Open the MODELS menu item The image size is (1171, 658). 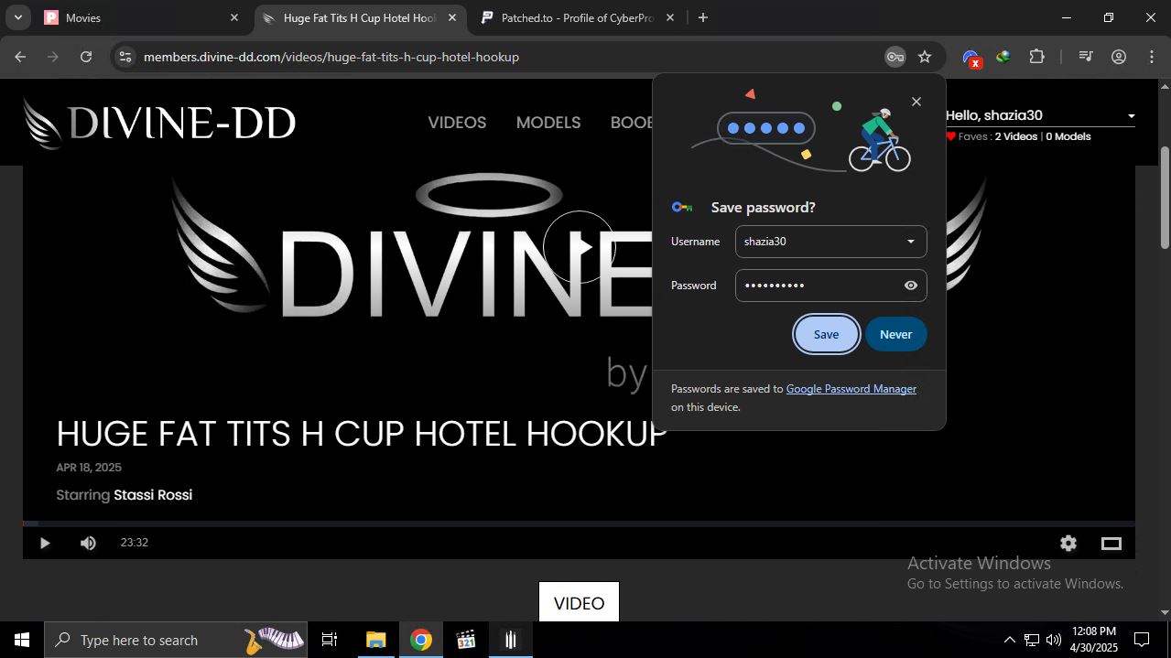tap(548, 123)
